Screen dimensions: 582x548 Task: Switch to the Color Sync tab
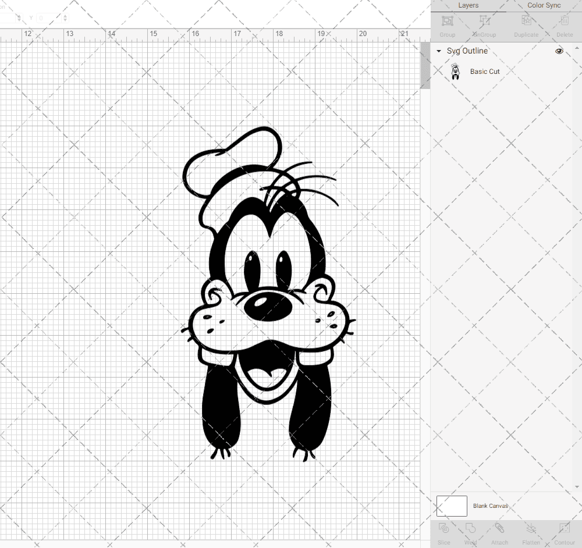point(544,6)
